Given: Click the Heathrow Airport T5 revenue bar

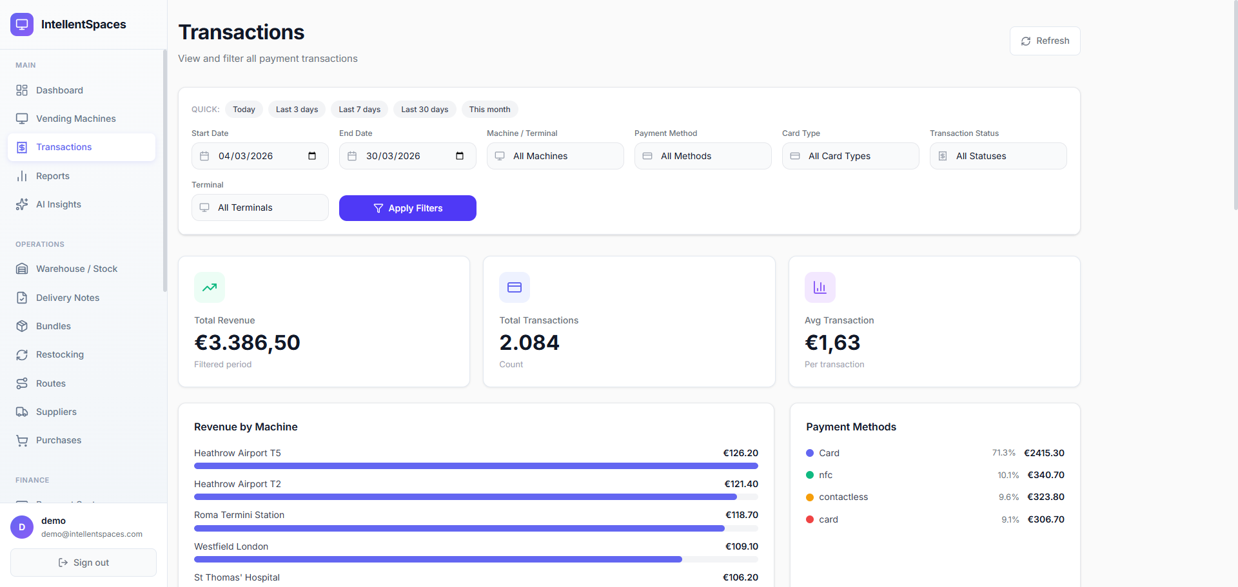Looking at the screenshot, I should click(476, 466).
